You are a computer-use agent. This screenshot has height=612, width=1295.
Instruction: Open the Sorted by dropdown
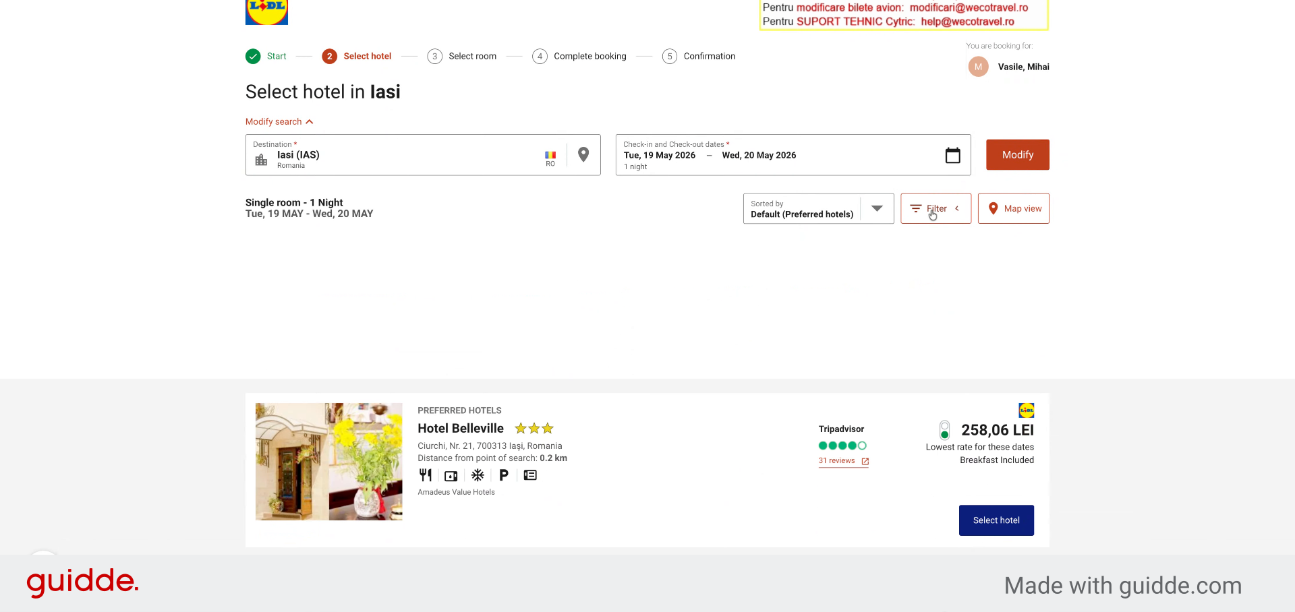point(818,209)
